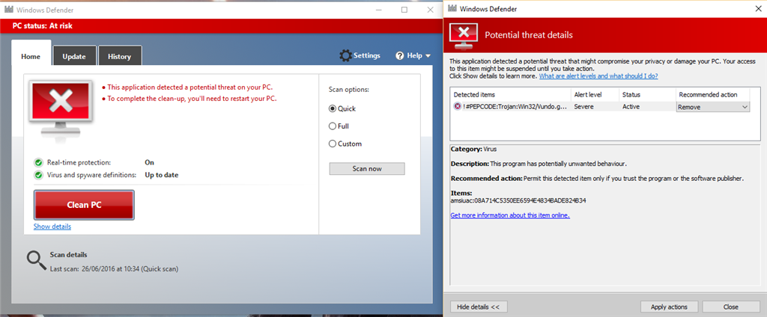
Task: Click the Settings label text
Action: point(367,55)
